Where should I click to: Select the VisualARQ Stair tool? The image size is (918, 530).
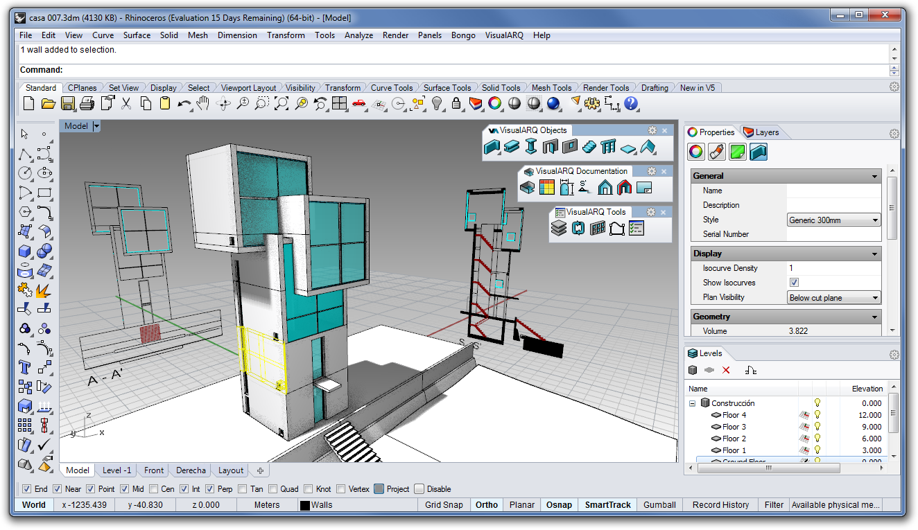point(589,147)
